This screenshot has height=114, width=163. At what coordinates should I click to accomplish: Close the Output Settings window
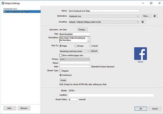click(159, 3)
